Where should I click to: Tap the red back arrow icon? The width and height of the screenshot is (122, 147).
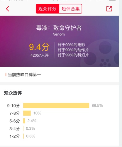click(x=8, y=9)
